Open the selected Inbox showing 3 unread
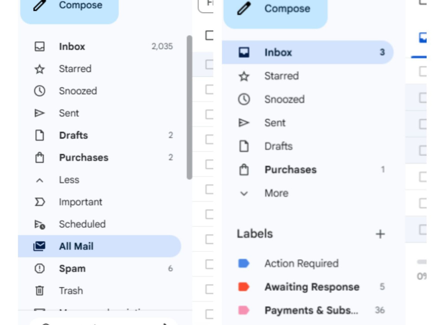The image size is (434, 325). [308, 53]
